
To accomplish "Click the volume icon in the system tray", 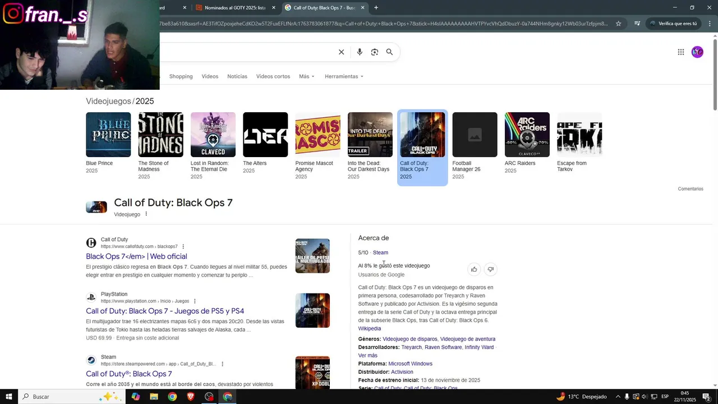I will (645, 397).
